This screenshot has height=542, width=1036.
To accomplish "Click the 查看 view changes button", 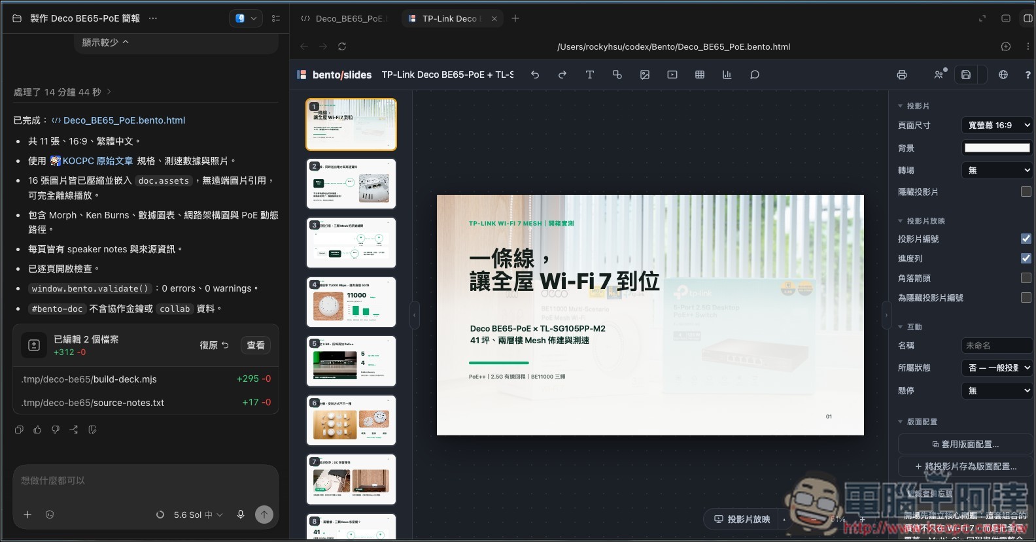I will pos(256,345).
